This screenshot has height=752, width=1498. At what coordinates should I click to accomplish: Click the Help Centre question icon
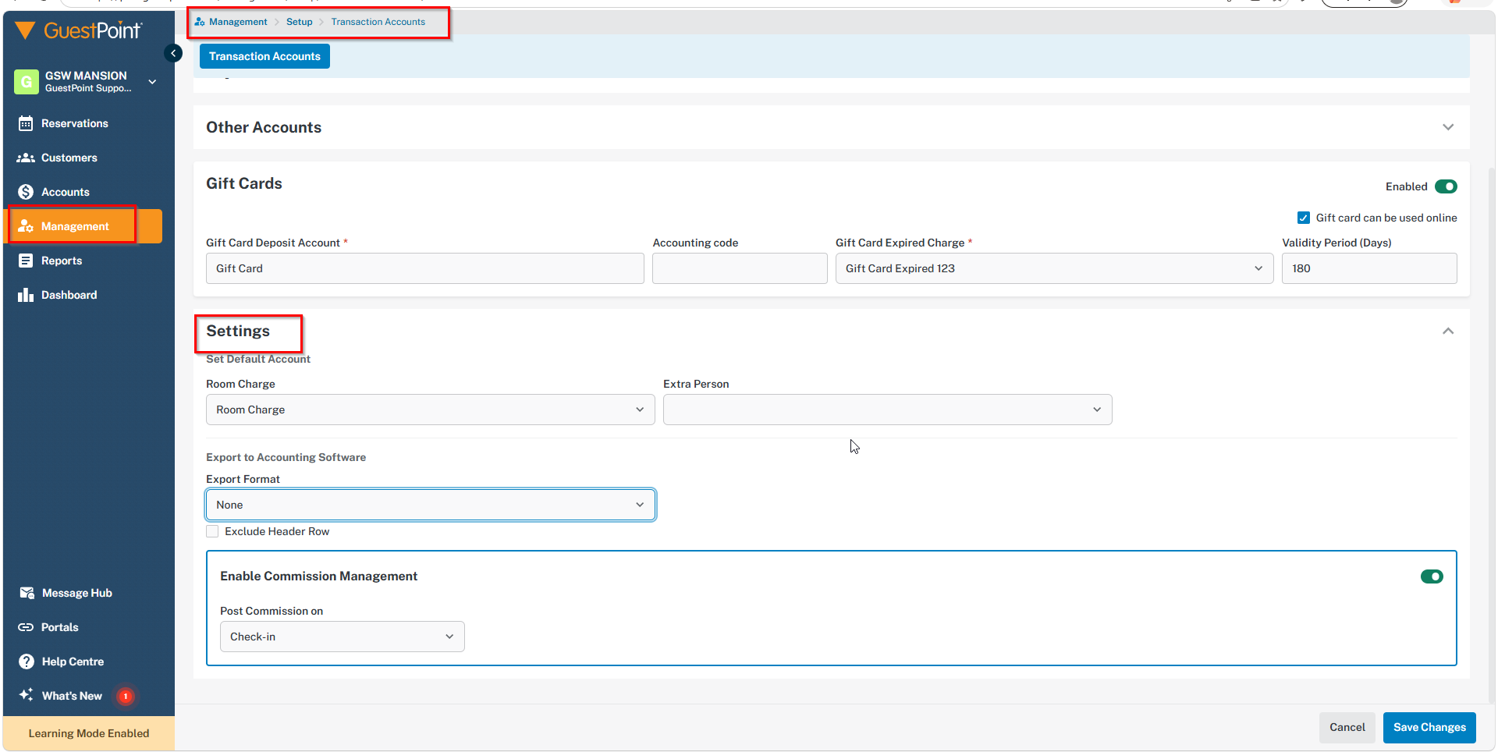click(x=27, y=662)
